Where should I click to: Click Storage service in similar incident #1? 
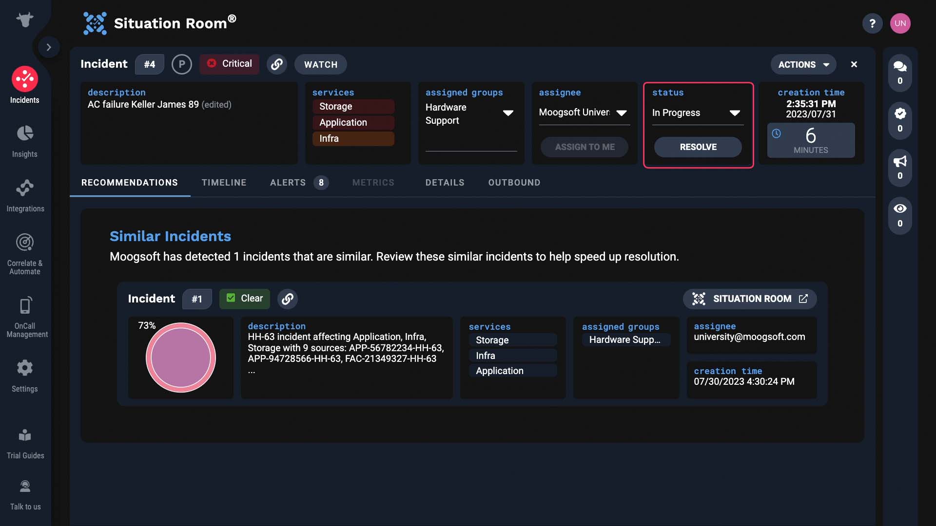tap(513, 340)
